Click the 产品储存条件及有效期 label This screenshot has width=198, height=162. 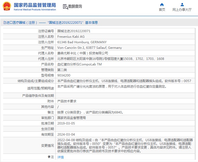(x=38, y=96)
